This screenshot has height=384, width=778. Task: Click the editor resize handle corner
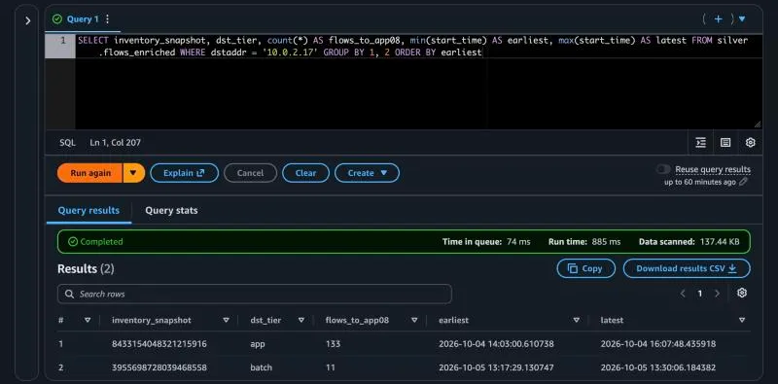pos(758,125)
